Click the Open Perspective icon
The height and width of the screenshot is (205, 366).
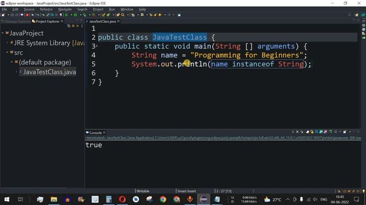(x=357, y=15)
